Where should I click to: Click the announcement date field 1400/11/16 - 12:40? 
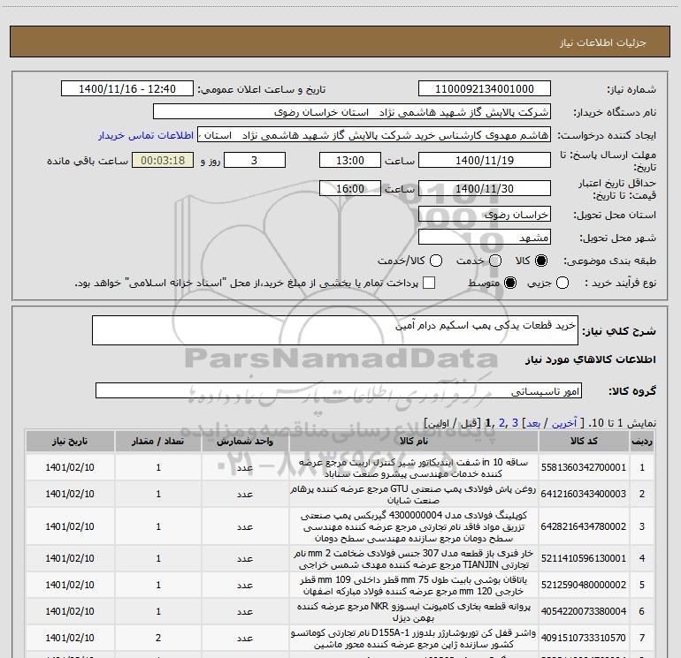[127, 88]
